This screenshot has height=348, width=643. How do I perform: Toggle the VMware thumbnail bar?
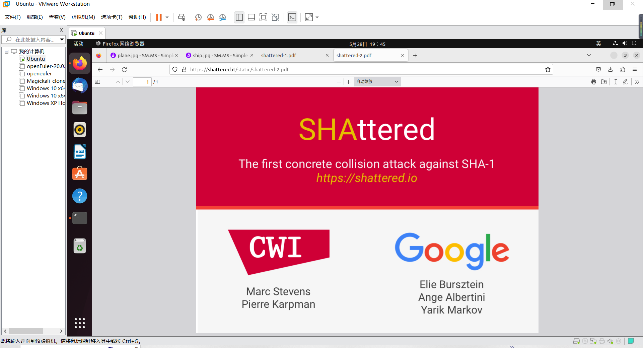[x=252, y=17]
